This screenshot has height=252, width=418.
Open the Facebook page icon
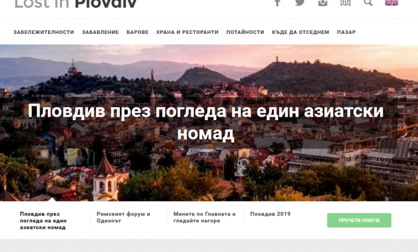tap(277, 3)
